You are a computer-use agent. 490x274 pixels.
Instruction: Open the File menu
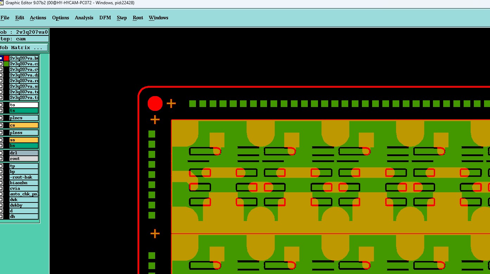[x=5, y=18]
